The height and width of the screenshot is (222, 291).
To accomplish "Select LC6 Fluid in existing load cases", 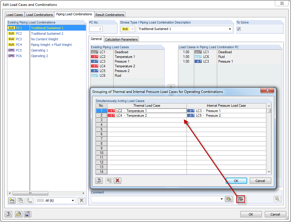I will (x=127, y=76).
